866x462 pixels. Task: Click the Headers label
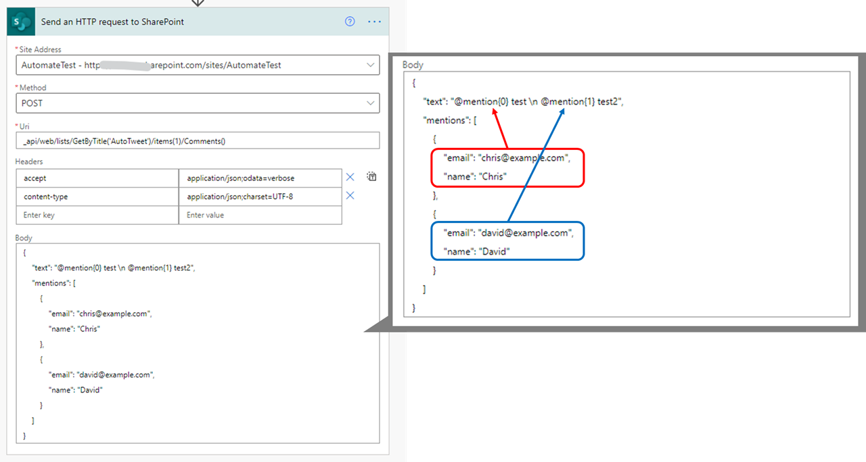(29, 161)
